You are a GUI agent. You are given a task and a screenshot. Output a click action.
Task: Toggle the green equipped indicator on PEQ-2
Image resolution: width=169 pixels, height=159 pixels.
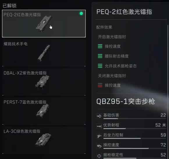[x=81, y=13]
